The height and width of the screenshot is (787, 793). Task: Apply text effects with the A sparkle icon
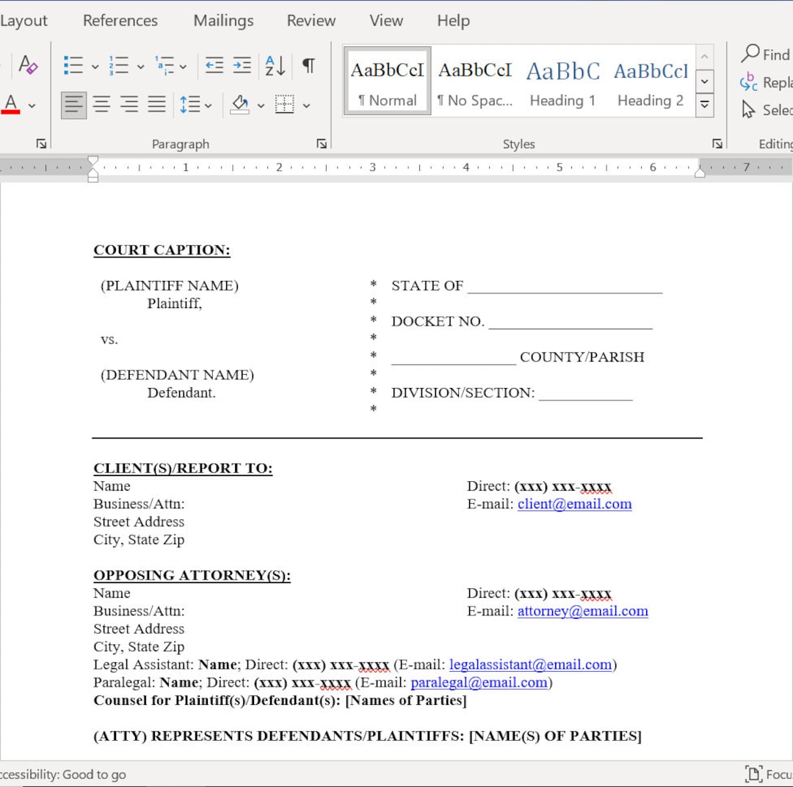[28, 66]
